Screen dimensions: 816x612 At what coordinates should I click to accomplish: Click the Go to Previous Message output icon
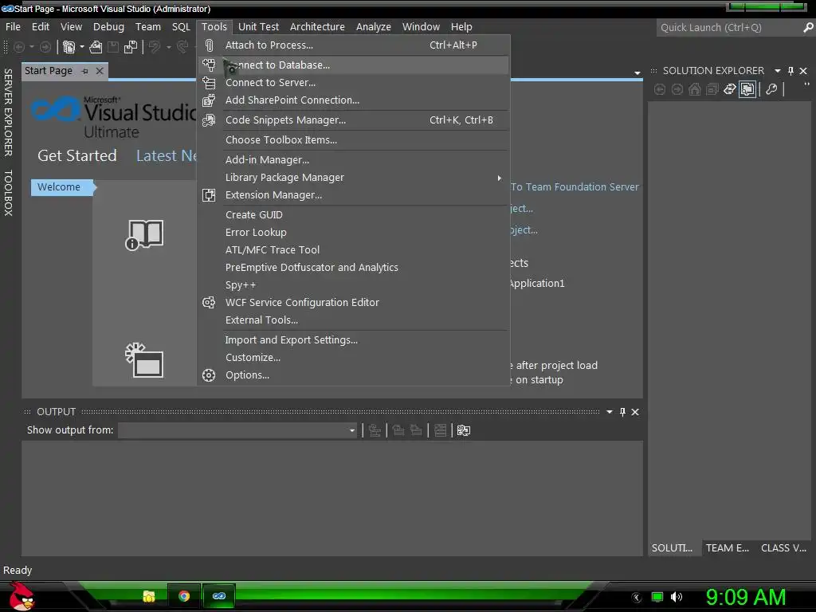(398, 430)
